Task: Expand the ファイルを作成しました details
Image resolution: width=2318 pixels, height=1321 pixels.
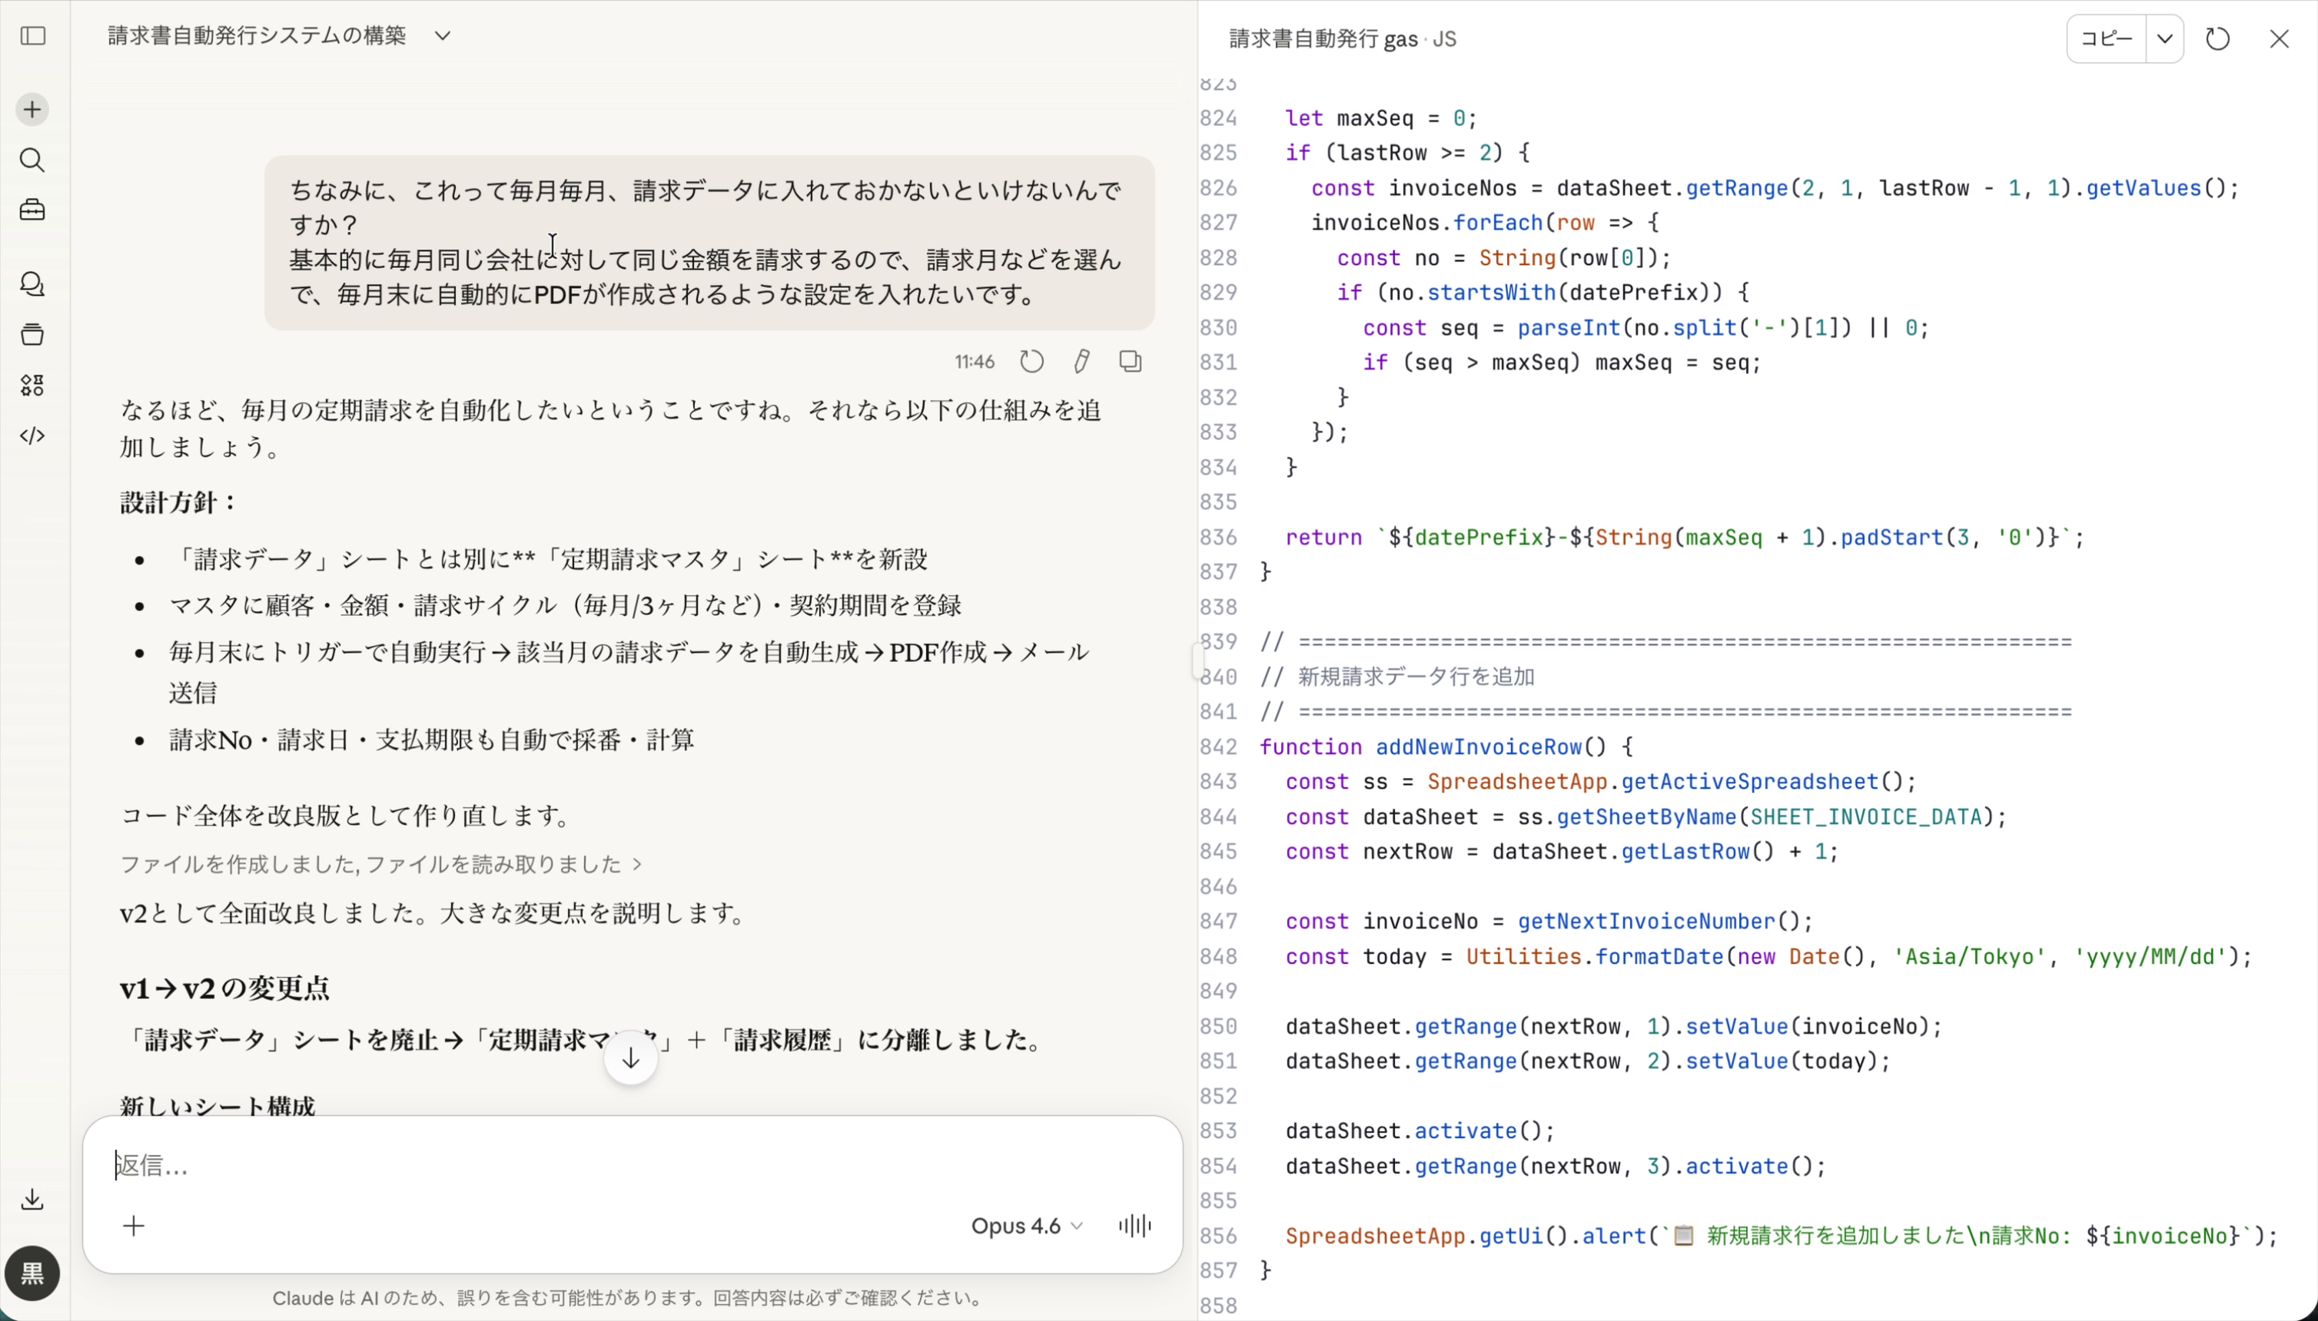Action: tap(381, 865)
